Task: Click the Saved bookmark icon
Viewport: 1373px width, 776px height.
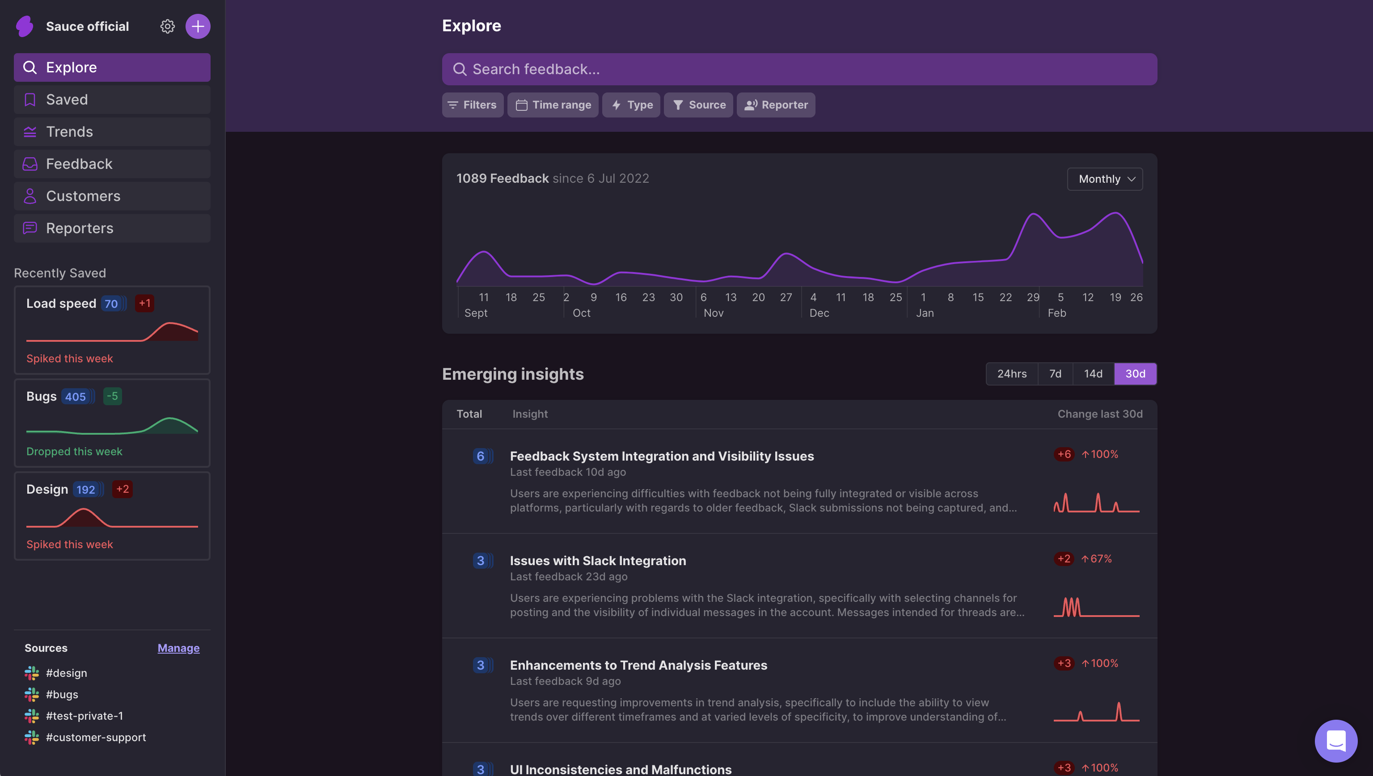Action: coord(30,100)
